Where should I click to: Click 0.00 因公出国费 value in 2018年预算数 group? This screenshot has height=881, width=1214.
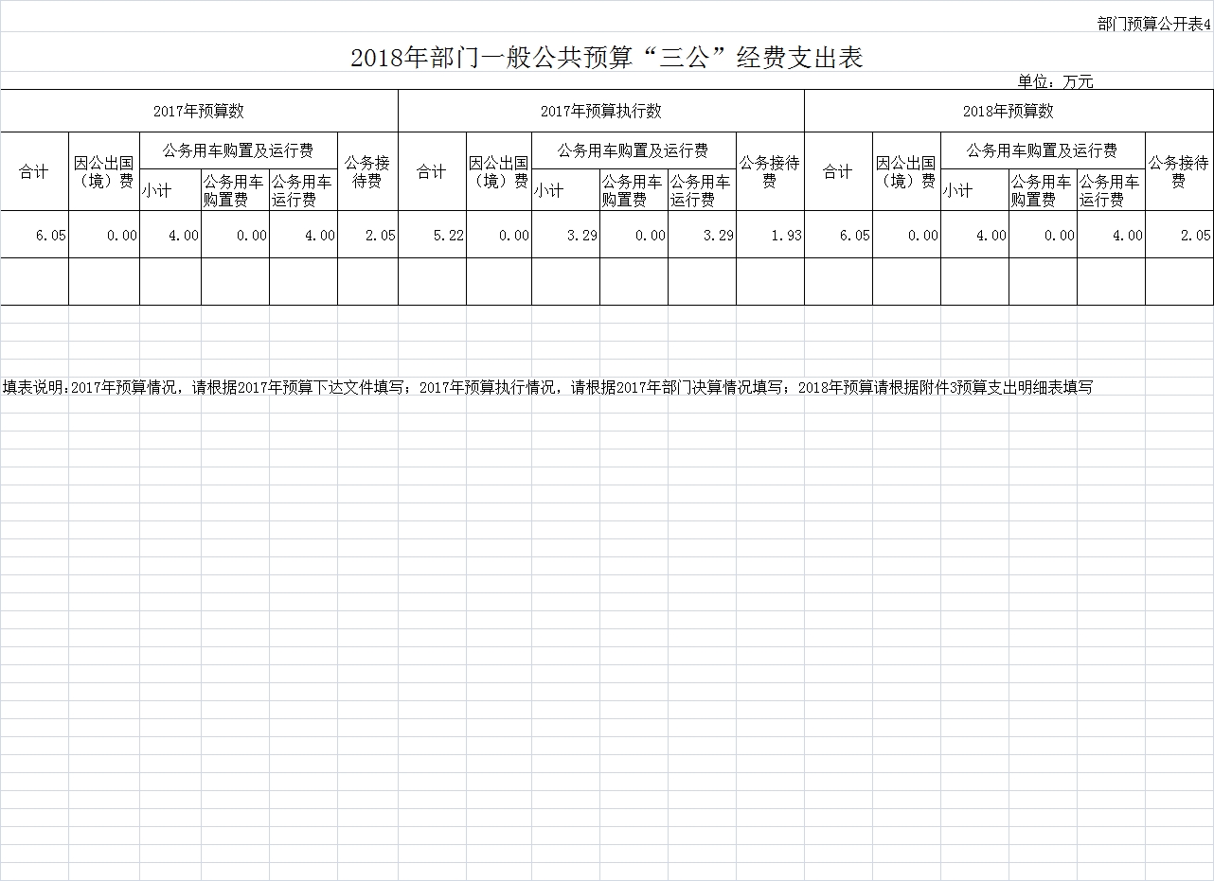tap(906, 235)
